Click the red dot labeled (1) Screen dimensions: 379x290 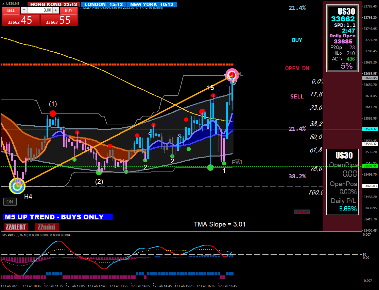pos(53,113)
